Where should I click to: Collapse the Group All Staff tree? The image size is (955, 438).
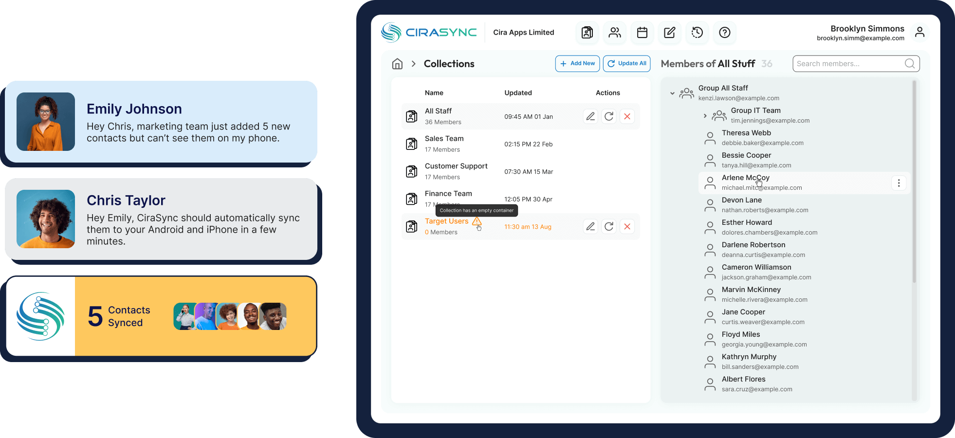(673, 93)
